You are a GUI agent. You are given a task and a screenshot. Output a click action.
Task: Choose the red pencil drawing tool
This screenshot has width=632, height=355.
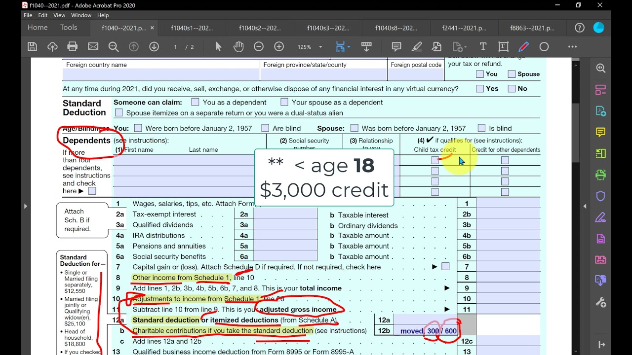(x=523, y=47)
